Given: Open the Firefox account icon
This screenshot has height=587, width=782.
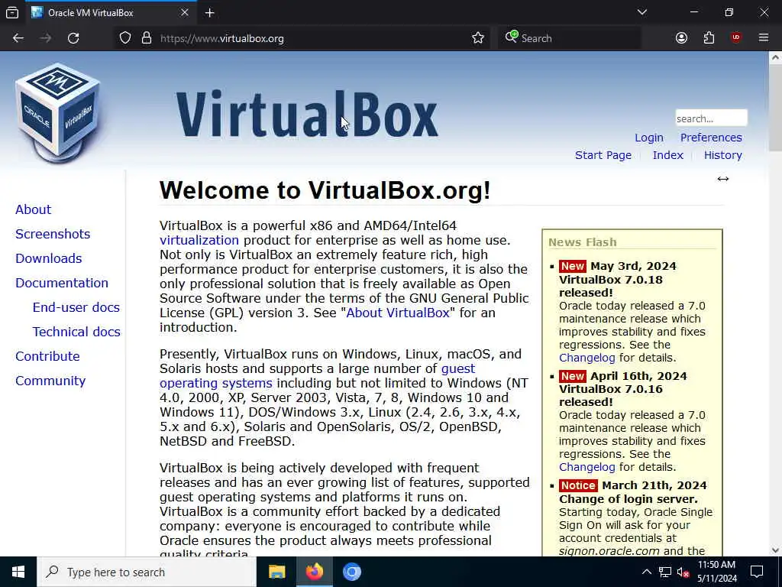Looking at the screenshot, I should [x=681, y=38].
